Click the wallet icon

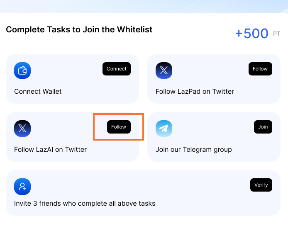(22, 70)
